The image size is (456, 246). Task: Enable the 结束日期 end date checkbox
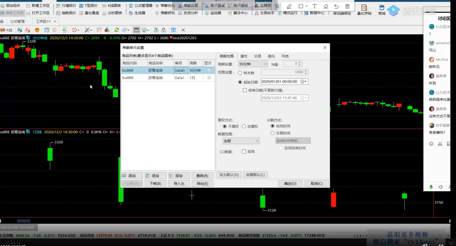pyautogui.click(x=245, y=90)
